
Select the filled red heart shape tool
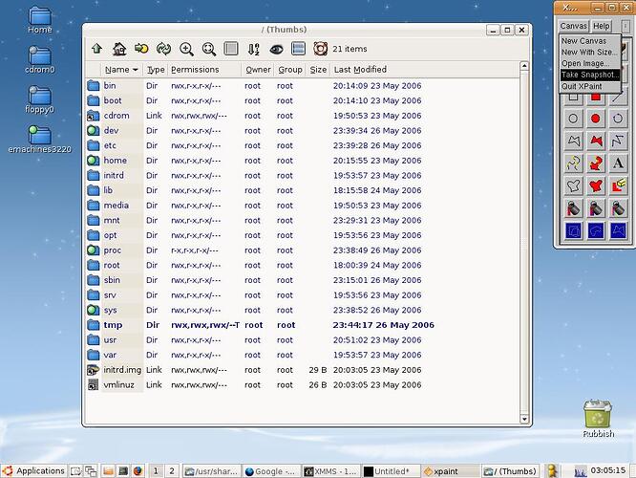tap(595, 186)
